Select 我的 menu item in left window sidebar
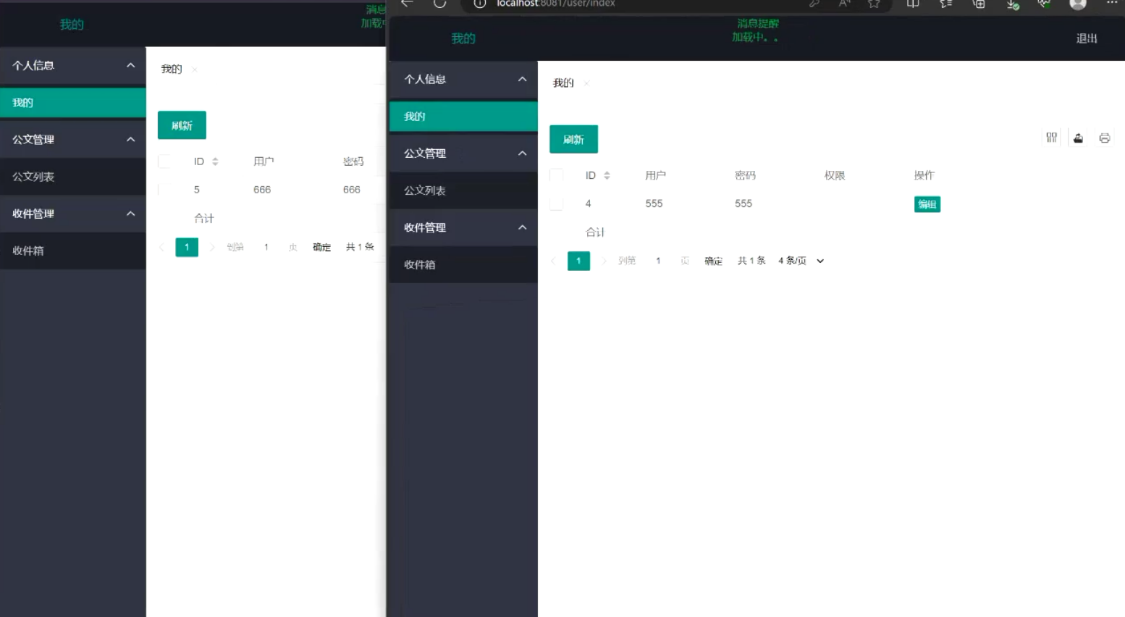 [x=72, y=103]
